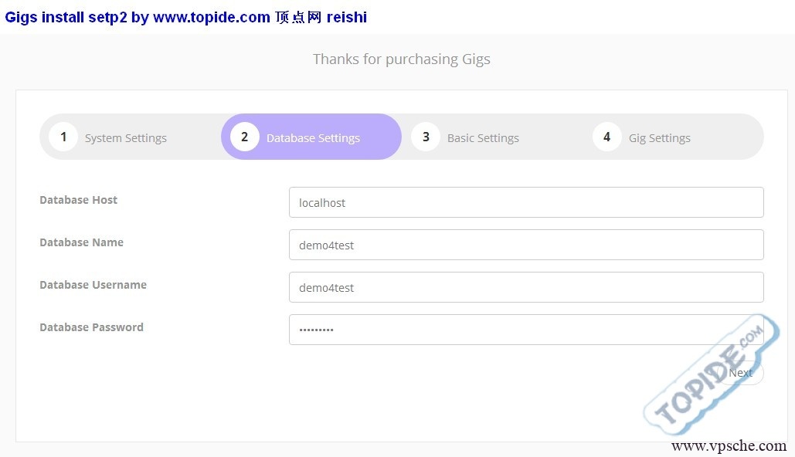Click the 'Thanks for purchasing Gigs' heading
This screenshot has height=457, width=795.
pyautogui.click(x=401, y=59)
